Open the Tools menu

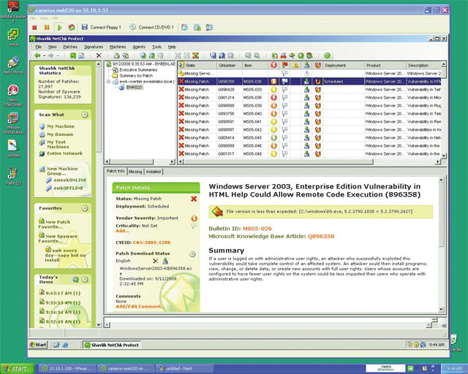[x=156, y=47]
